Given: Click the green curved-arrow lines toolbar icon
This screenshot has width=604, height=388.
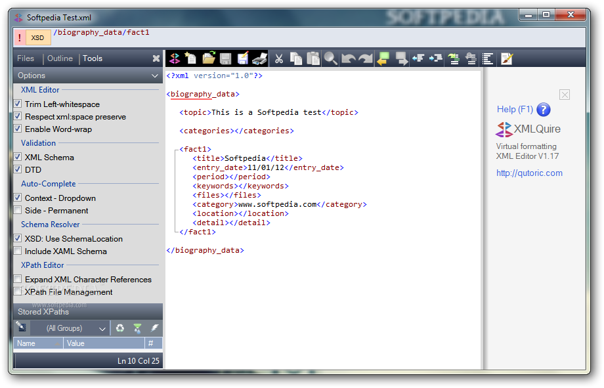Looking at the screenshot, I should click(454, 58).
